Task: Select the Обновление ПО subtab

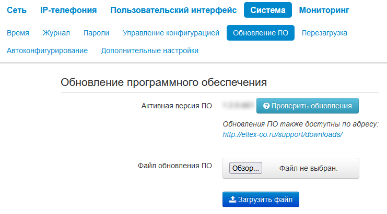Action: (x=261, y=33)
